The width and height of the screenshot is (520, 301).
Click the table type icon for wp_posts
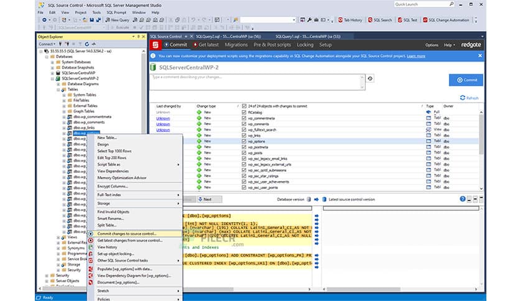pyautogui.click(x=429, y=153)
